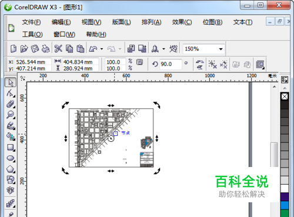The width and height of the screenshot is (294, 217).
Task: Click the Redo arrow icon
Action: (111, 49)
